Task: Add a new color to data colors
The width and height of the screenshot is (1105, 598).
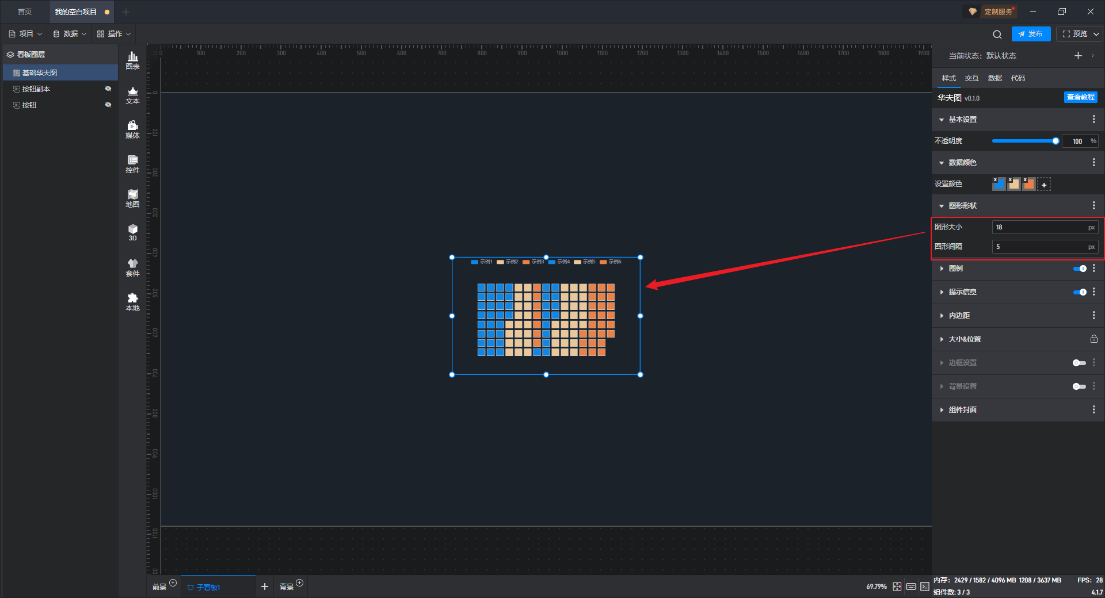Action: click(1044, 185)
